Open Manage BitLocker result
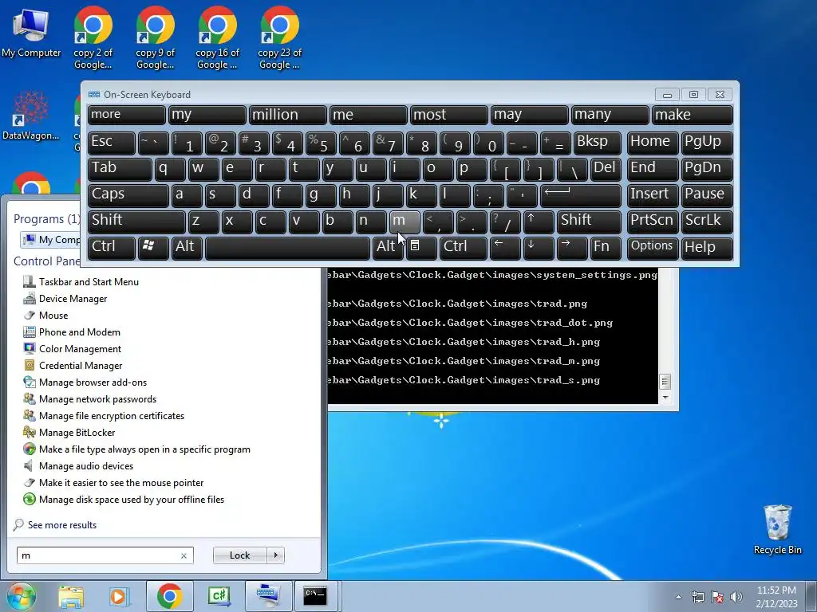 69,433
